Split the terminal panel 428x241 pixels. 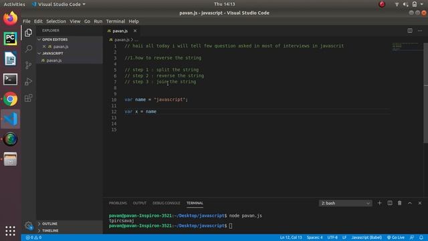click(x=390, y=203)
